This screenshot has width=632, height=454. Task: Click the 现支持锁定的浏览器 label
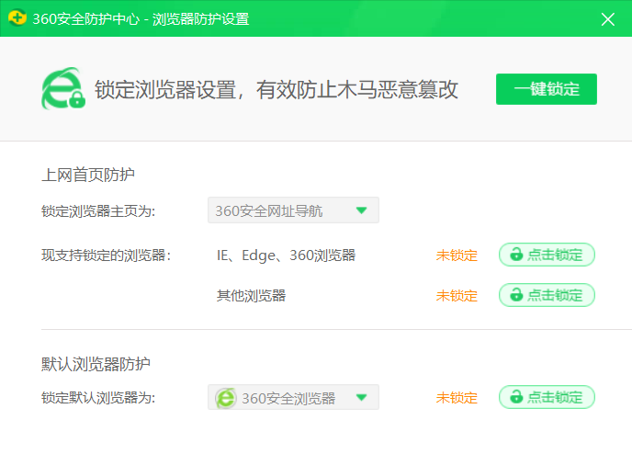click(106, 255)
